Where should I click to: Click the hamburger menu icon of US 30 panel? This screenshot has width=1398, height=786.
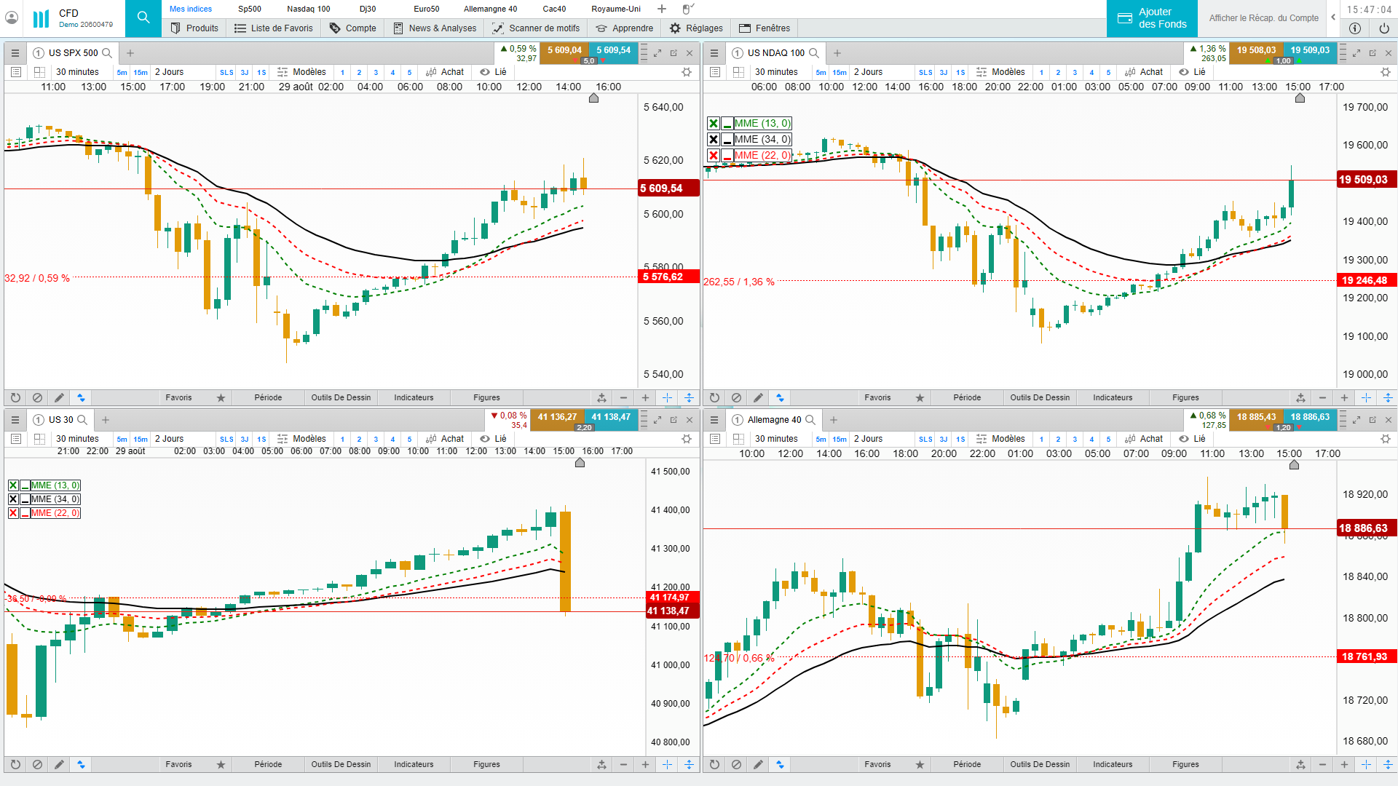pos(15,420)
